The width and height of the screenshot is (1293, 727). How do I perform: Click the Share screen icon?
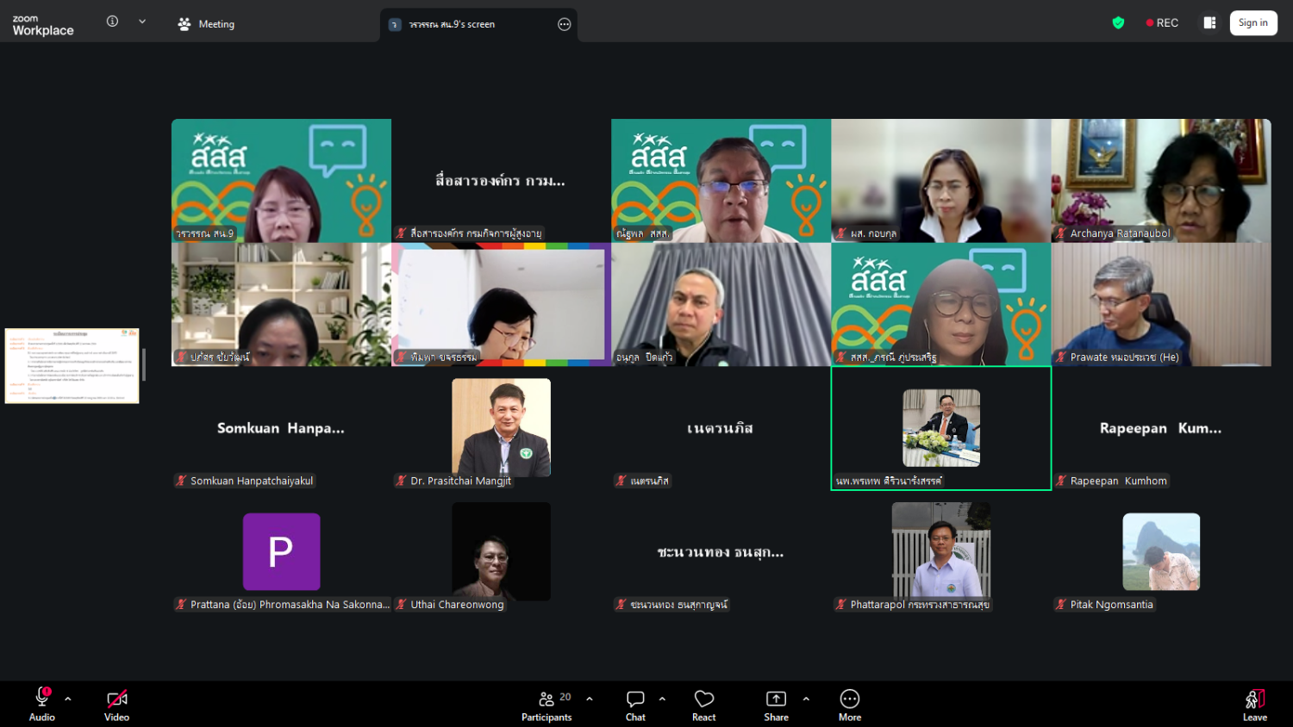point(776,703)
